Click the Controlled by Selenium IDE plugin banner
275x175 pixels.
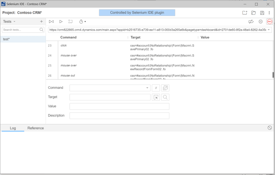tap(137, 13)
